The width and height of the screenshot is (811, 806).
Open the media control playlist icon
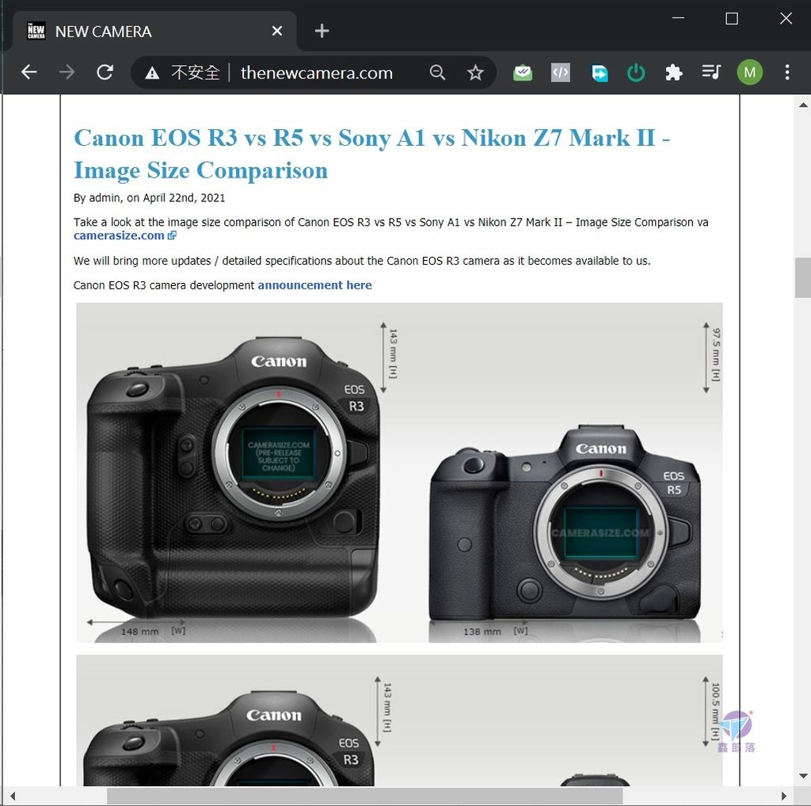click(711, 72)
